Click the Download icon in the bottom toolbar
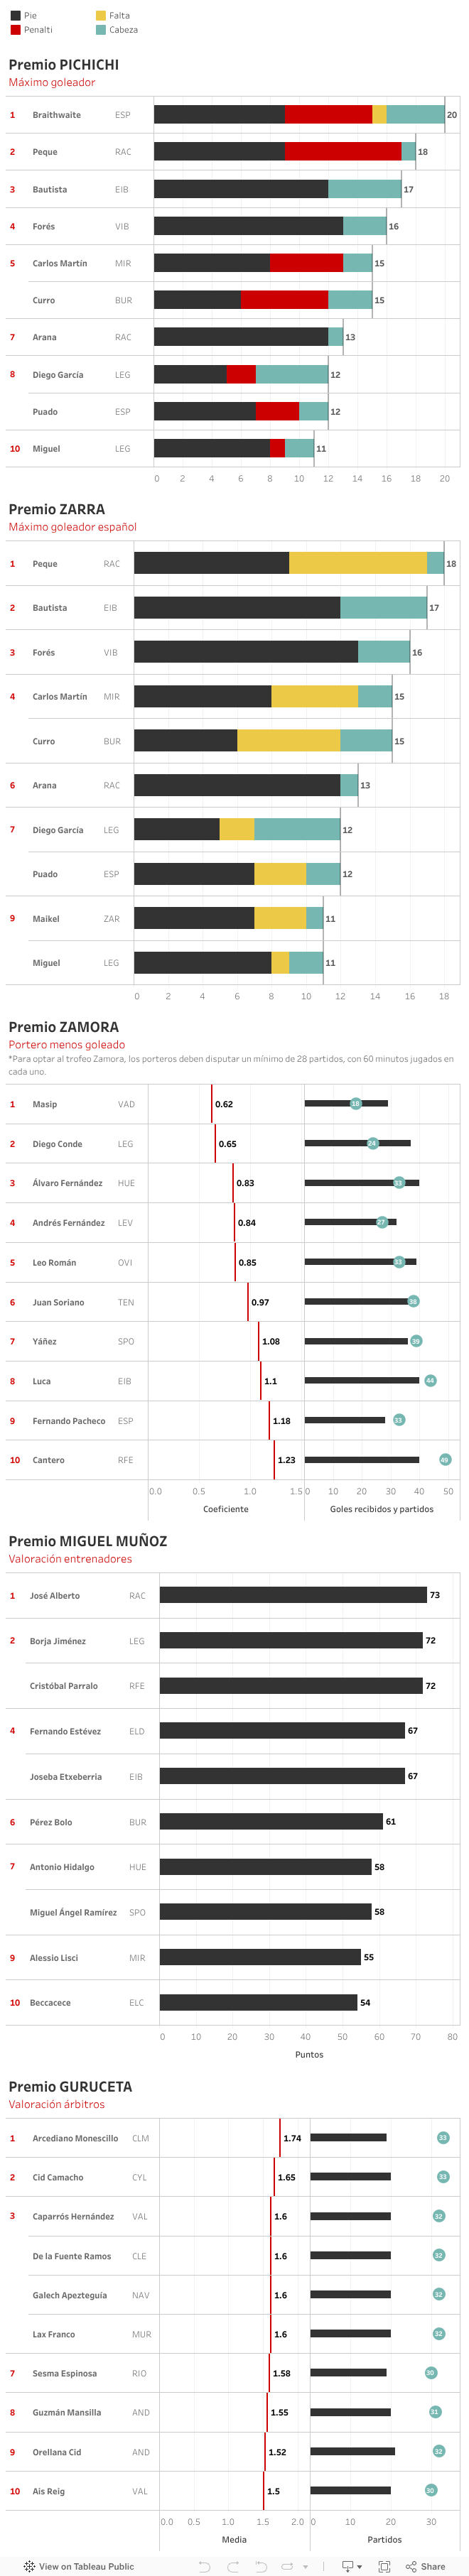Viewport: 469px width, 2576px height. [347, 2566]
